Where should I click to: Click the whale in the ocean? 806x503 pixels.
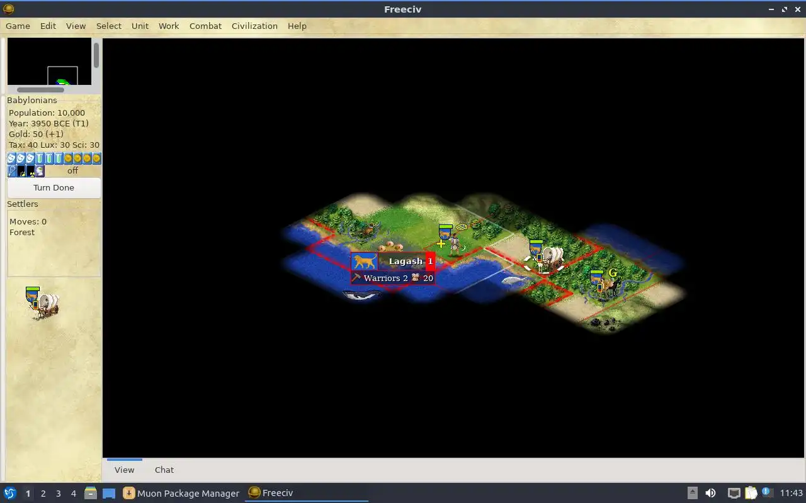click(361, 295)
